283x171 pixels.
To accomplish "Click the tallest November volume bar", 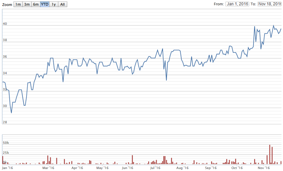I will [270, 154].
